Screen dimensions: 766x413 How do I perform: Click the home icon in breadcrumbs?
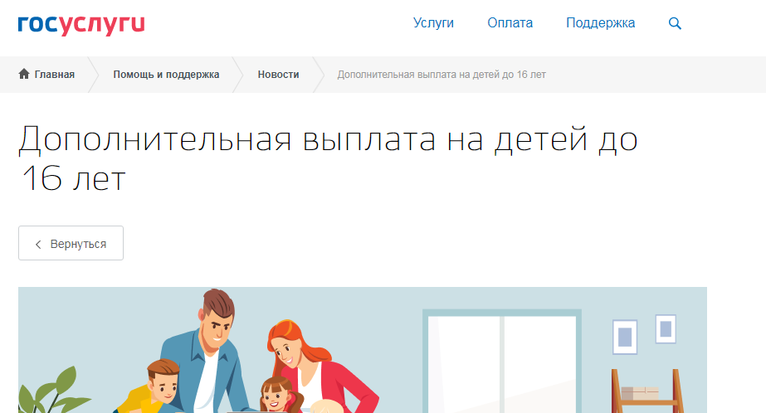24,74
